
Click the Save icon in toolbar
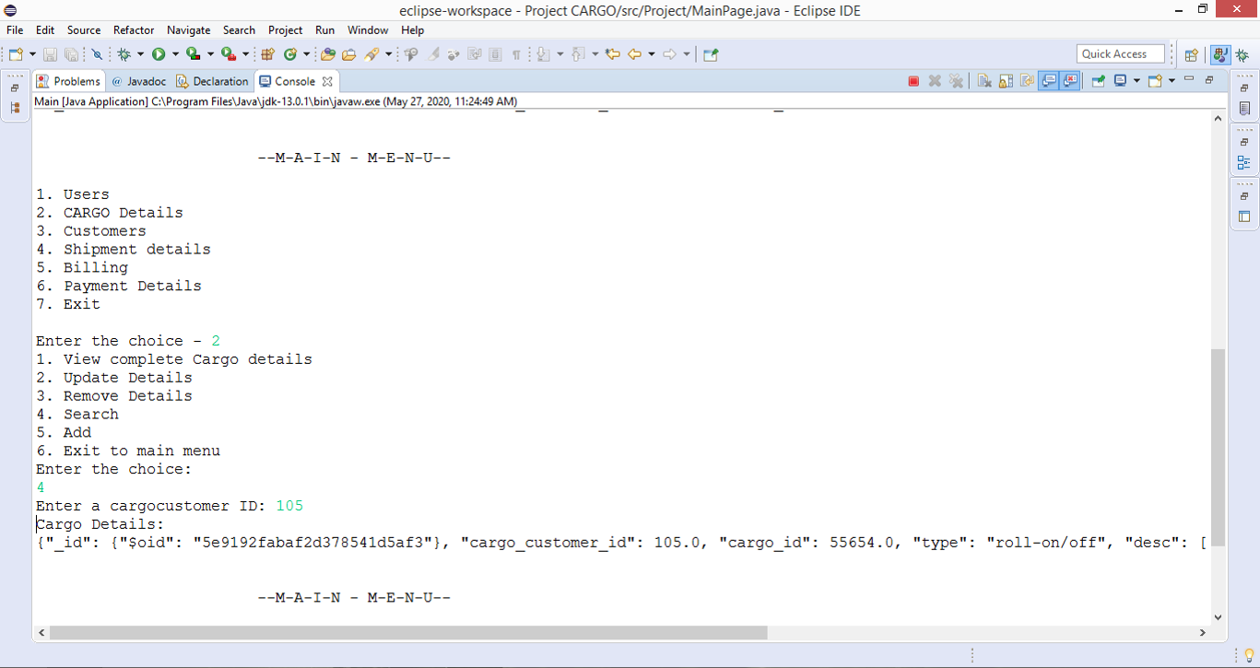[50, 54]
